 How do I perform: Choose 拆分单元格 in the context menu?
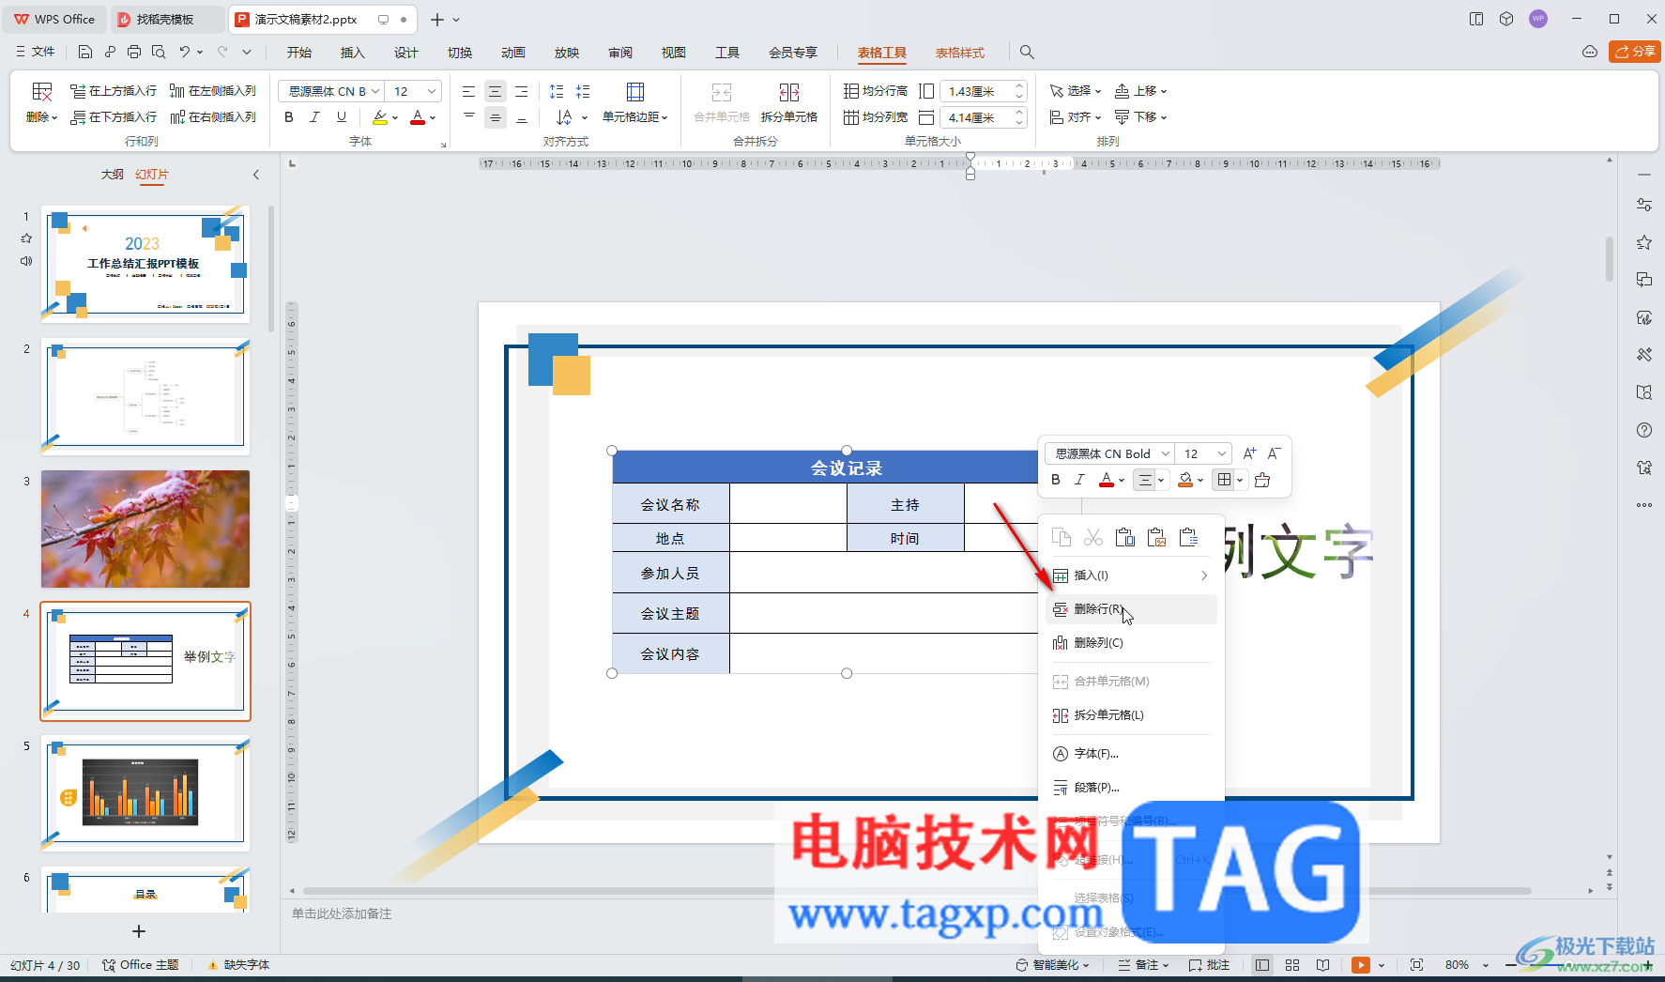(1131, 715)
